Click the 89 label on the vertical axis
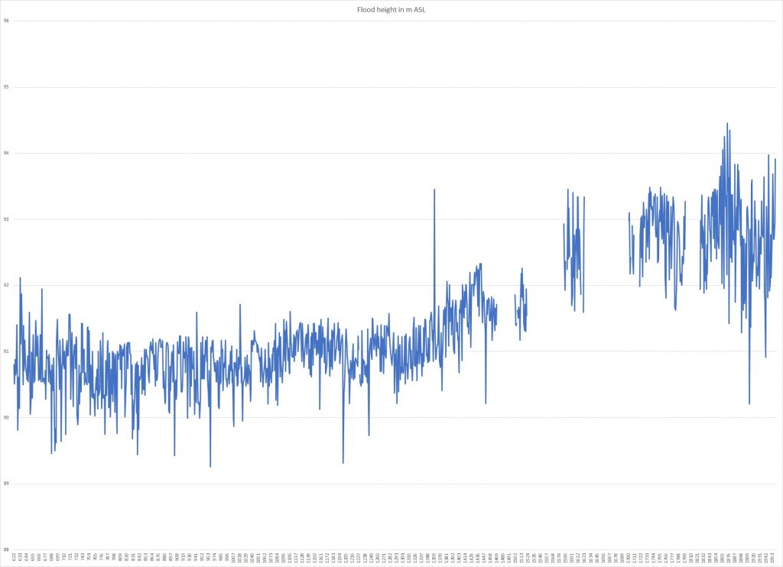This screenshot has width=783, height=567. (x=6, y=484)
